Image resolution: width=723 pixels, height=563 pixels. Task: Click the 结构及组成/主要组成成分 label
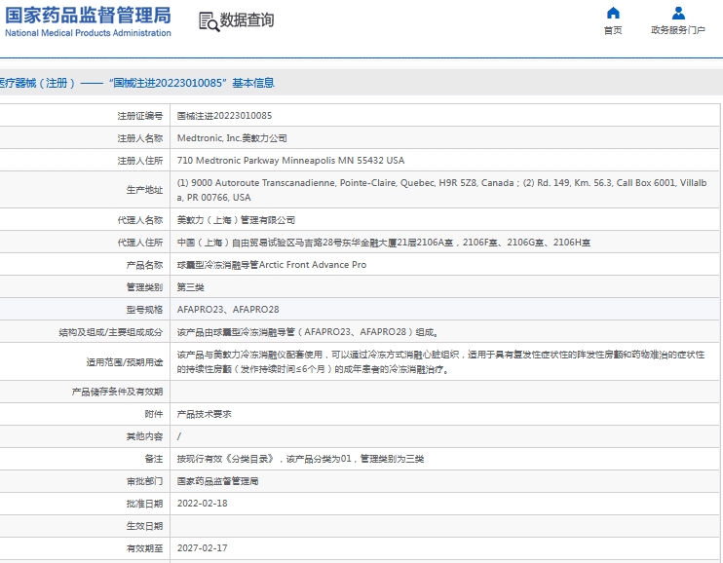(111, 332)
